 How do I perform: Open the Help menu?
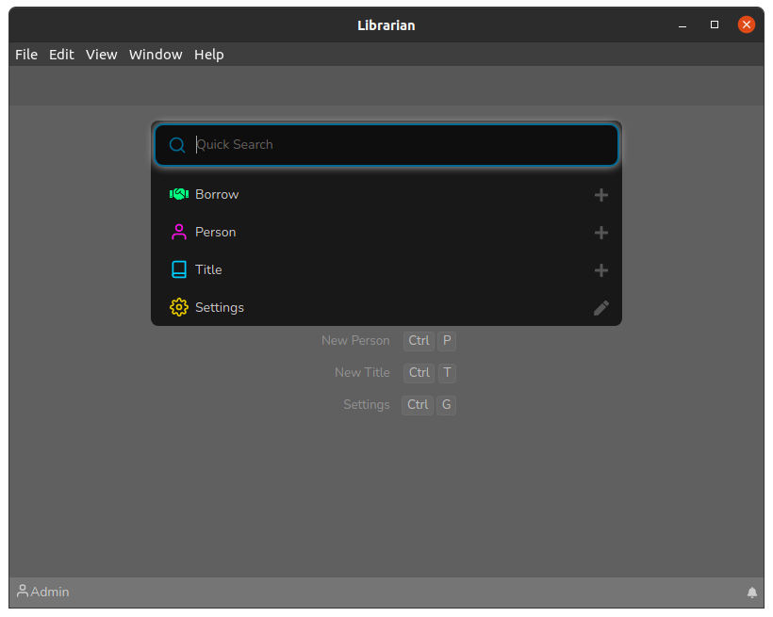208,55
